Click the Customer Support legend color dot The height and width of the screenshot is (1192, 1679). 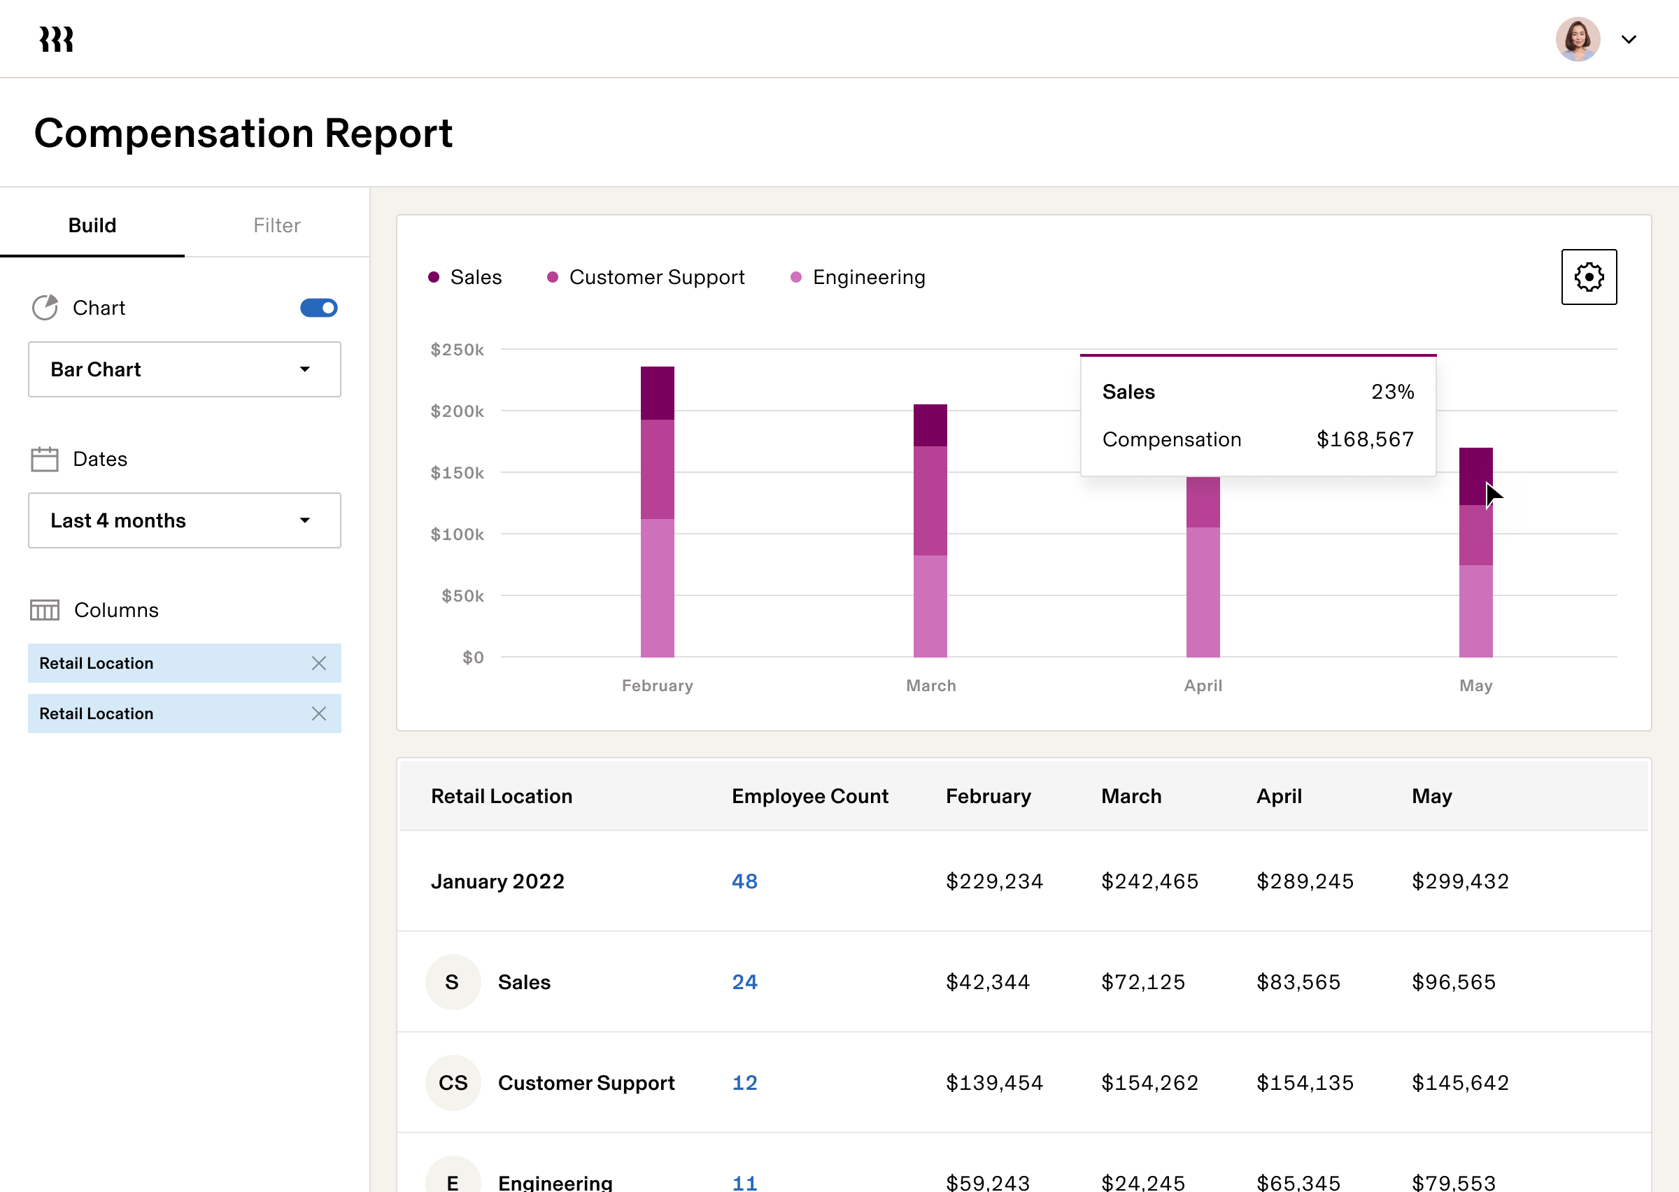(x=552, y=277)
